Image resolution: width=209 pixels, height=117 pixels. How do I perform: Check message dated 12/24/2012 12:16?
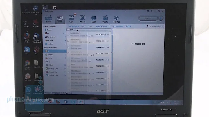click(x=68, y=78)
